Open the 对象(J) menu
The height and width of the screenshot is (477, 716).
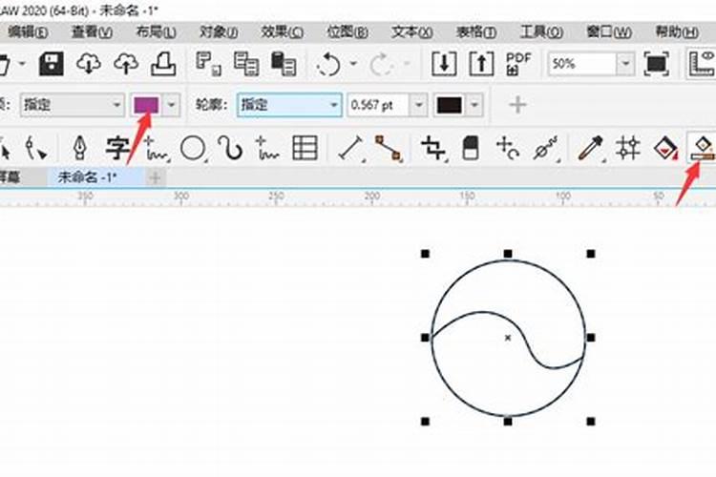tap(219, 31)
